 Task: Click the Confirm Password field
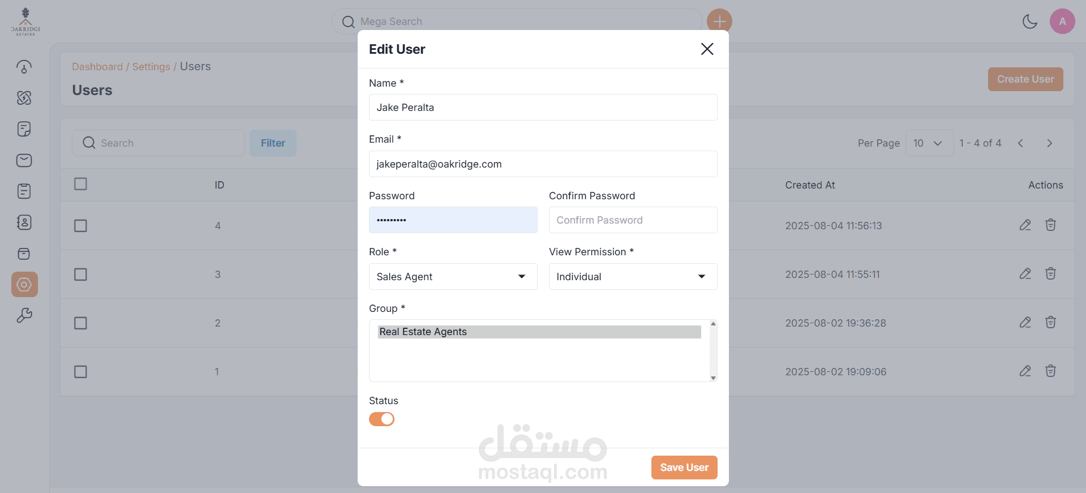pyautogui.click(x=633, y=220)
